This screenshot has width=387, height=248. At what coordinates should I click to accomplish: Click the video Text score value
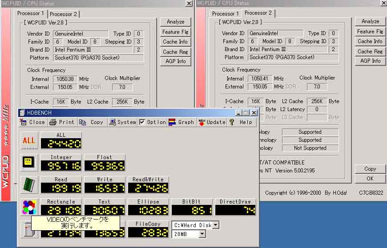pyautogui.click(x=105, y=210)
